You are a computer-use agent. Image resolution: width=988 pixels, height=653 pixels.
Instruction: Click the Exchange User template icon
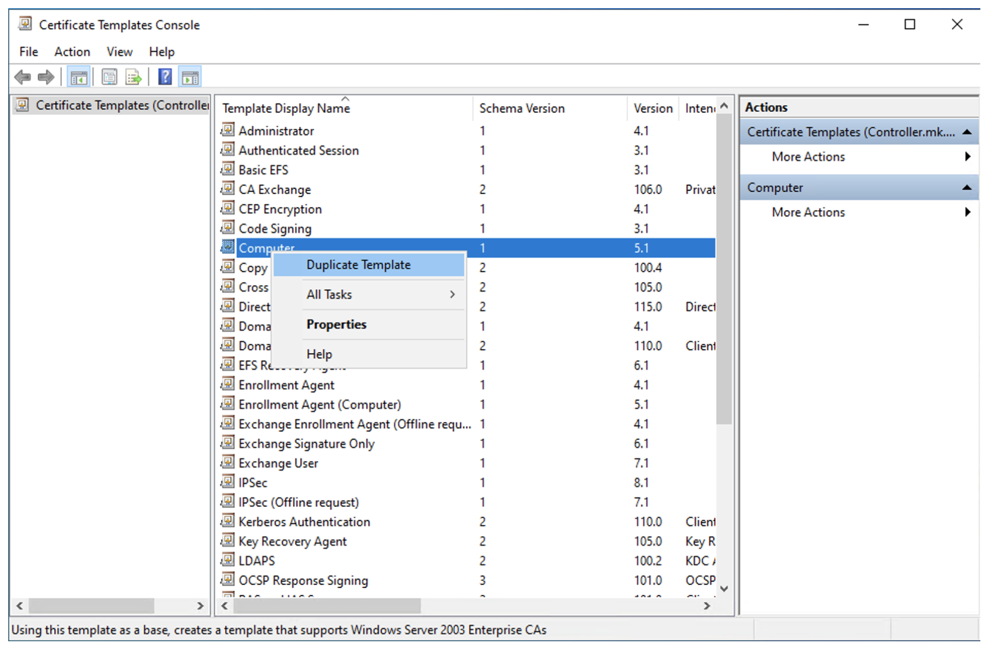click(x=228, y=462)
